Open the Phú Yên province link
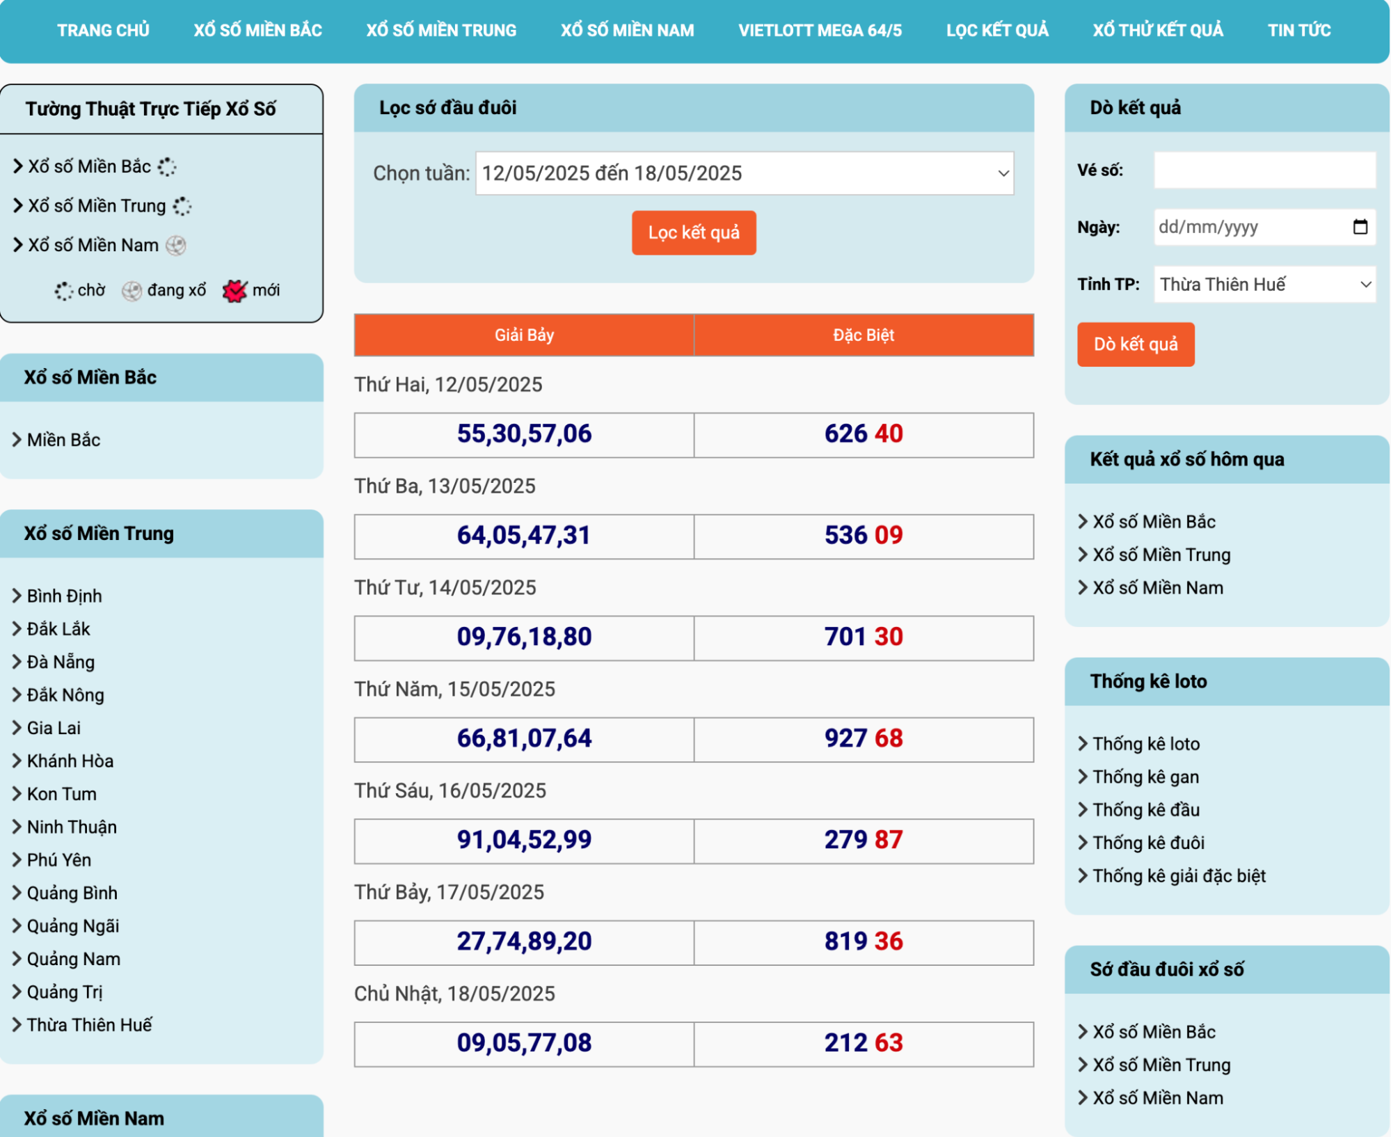This screenshot has width=1391, height=1137. pyautogui.click(x=59, y=860)
